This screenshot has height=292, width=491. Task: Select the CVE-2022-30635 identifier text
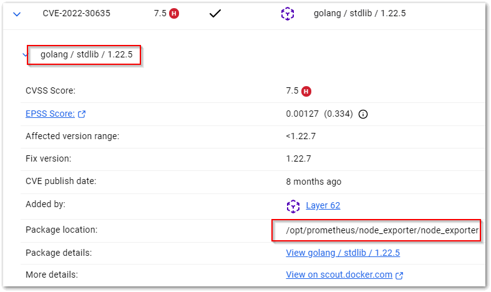click(x=76, y=14)
